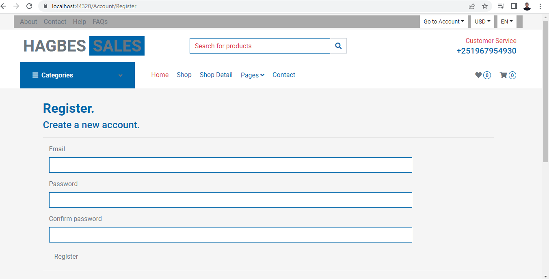
Task: Click the browser forward arrow
Action: coord(16,6)
